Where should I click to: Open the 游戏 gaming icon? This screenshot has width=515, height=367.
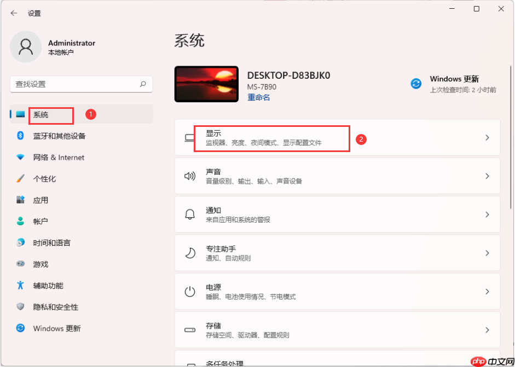pyautogui.click(x=20, y=264)
